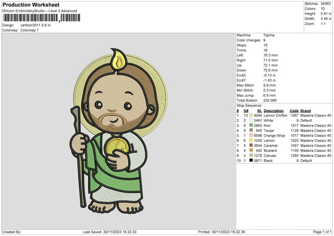Viewport: 334px width, 236px height.
Task: Click code 1377 in the Kiwi row
Action: (x=294, y=125)
